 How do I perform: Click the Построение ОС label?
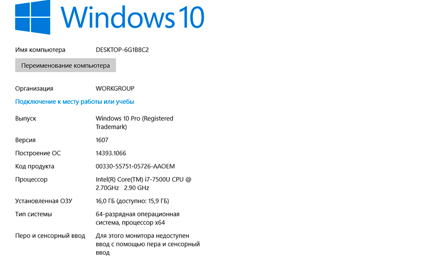(38, 153)
